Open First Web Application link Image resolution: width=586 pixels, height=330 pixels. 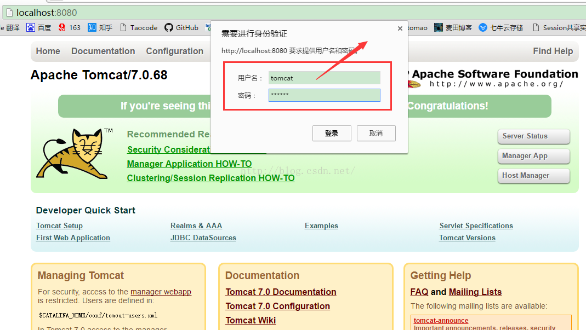(73, 238)
